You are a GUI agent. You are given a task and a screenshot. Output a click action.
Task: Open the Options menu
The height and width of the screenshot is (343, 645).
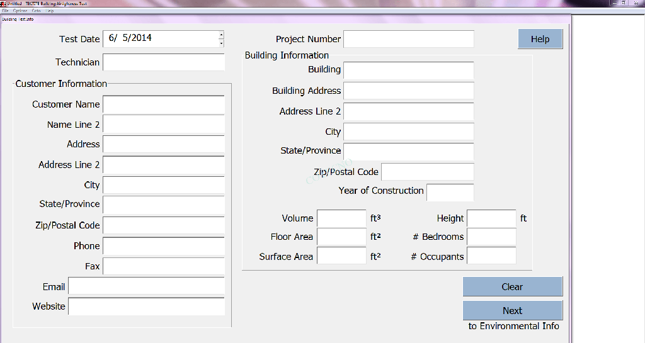pos(20,11)
